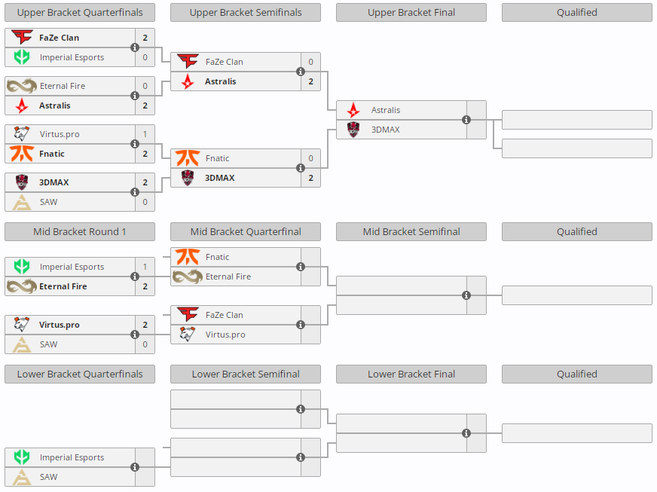Click the Eternal Fire logo in Upper Bracket Quarterfinals

tap(22, 86)
